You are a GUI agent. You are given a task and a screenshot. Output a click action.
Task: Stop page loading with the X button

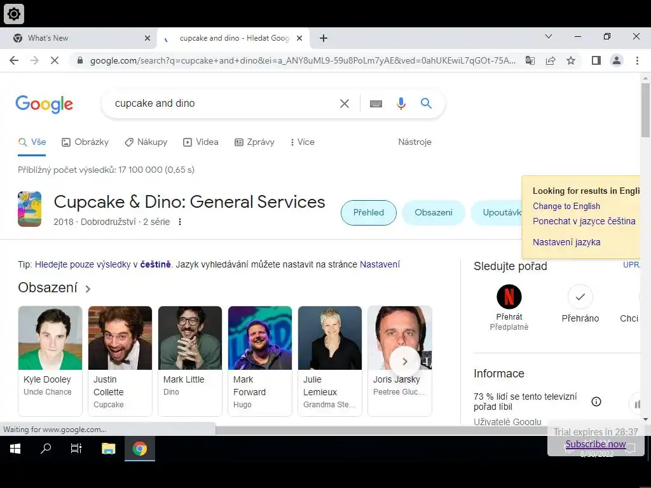[x=55, y=60]
